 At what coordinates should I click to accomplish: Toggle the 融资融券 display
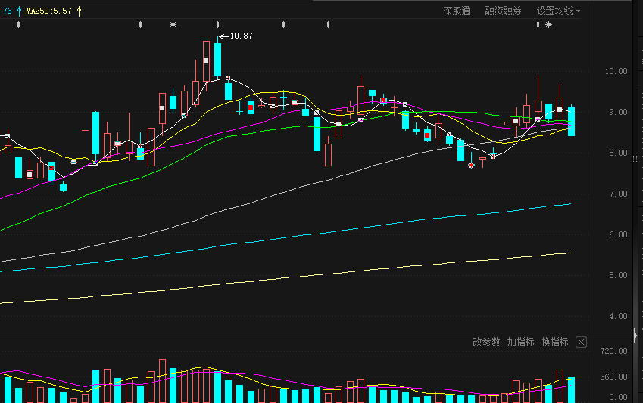point(503,11)
